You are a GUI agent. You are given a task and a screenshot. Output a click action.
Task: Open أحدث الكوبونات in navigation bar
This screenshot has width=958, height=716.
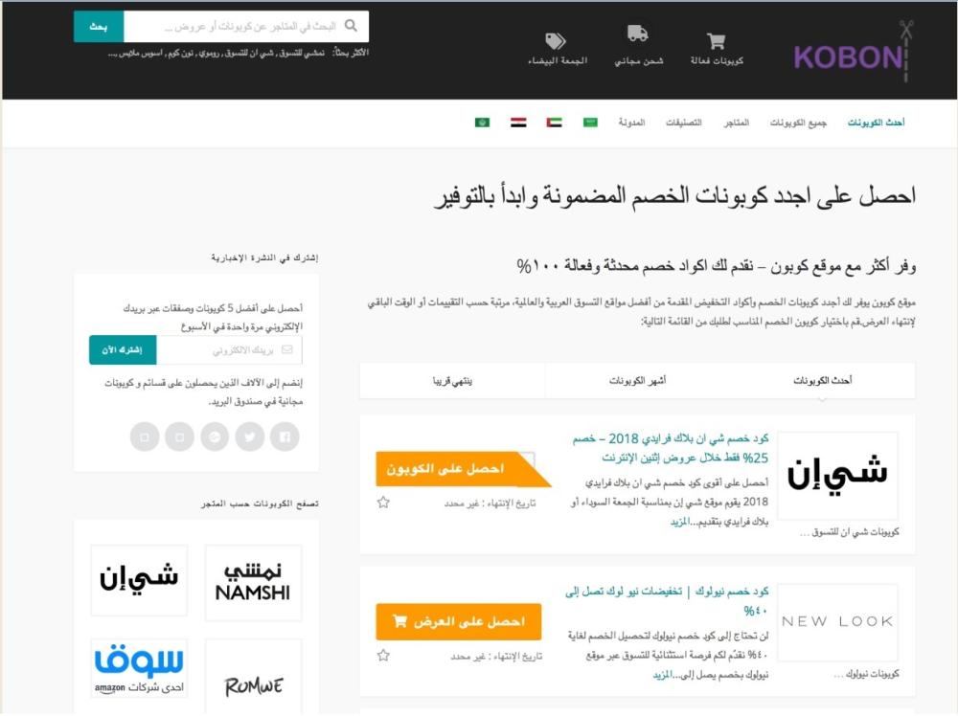tap(876, 123)
